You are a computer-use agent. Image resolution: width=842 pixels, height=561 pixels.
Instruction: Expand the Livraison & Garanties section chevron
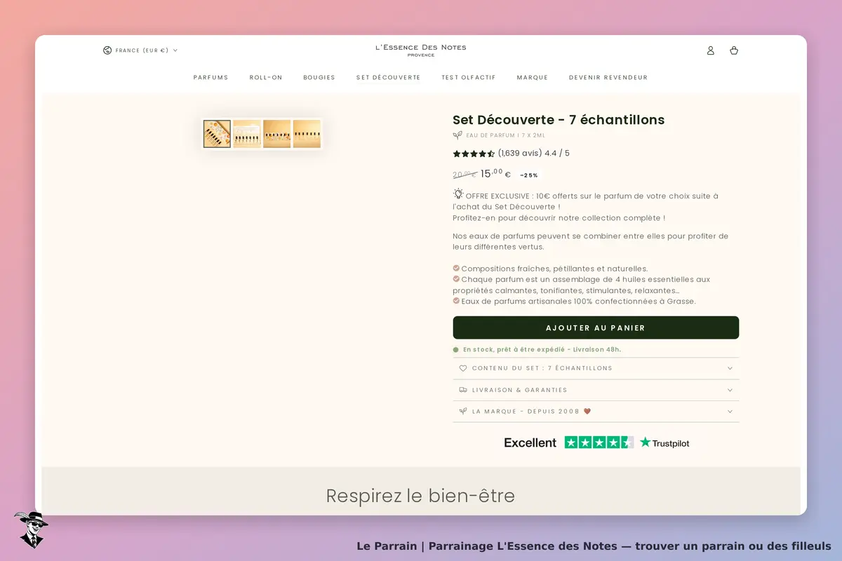pos(730,390)
